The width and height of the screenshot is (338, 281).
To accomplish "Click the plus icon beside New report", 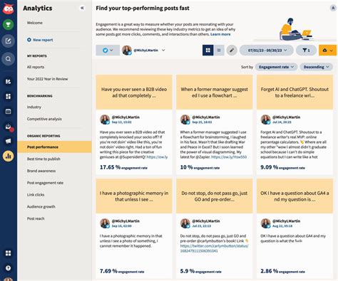I will coord(29,40).
